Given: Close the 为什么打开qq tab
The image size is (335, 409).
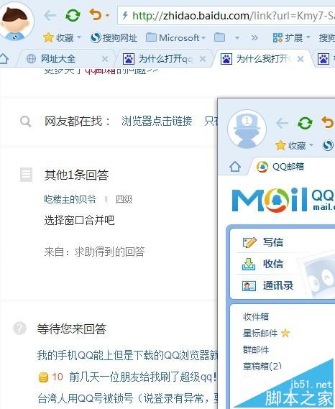Looking at the screenshot, I should 203,59.
